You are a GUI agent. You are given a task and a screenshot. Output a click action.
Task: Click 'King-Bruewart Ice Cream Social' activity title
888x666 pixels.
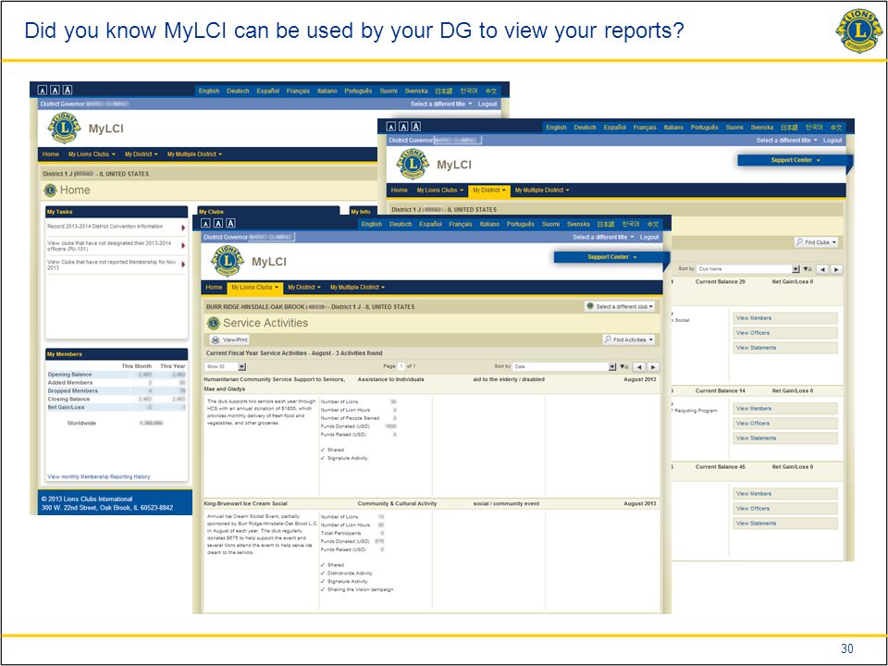246,503
